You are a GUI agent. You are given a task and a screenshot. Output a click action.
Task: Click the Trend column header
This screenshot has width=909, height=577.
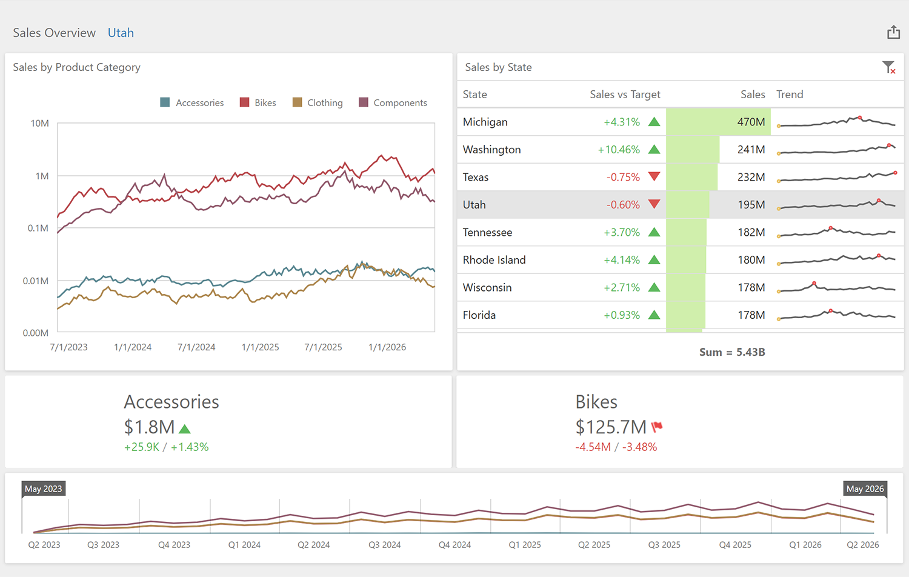coord(790,95)
